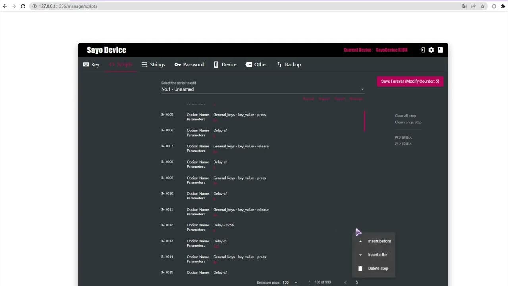This screenshot has width=508, height=286.
Task: Click Save Forever (Modify Counter: 5) button
Action: pyautogui.click(x=410, y=81)
